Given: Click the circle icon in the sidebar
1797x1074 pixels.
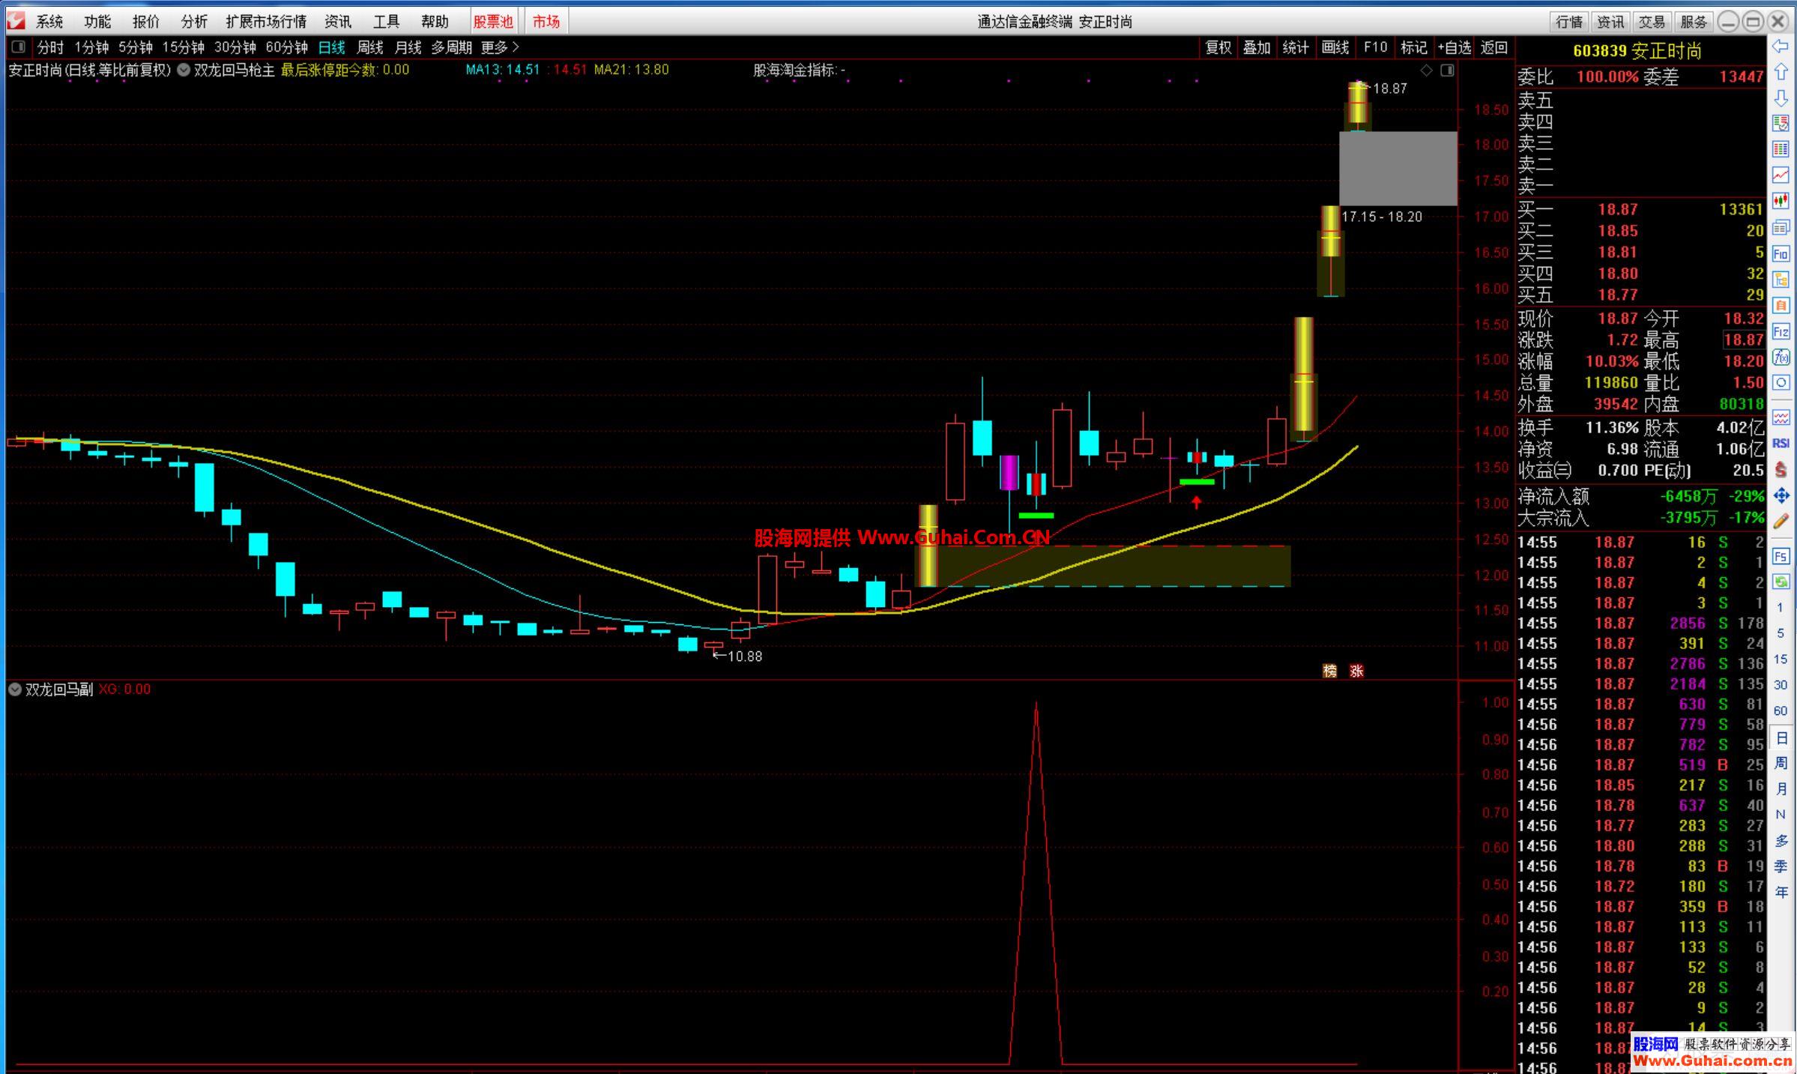Looking at the screenshot, I should click(x=1781, y=382).
